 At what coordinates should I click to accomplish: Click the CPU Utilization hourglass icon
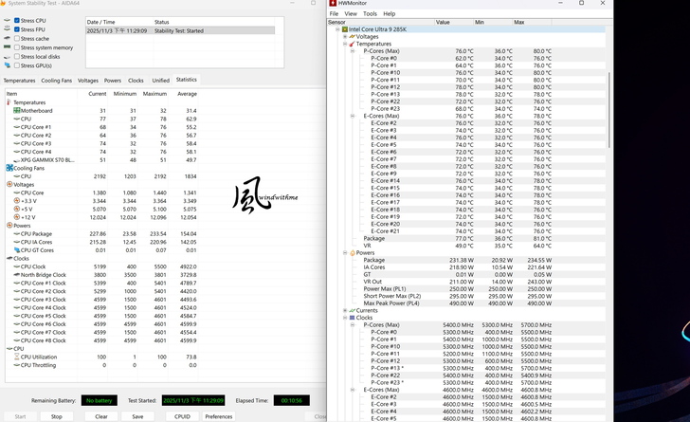[x=17, y=357]
